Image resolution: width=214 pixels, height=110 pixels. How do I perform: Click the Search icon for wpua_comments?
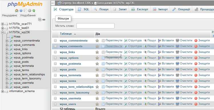tap(145, 46)
